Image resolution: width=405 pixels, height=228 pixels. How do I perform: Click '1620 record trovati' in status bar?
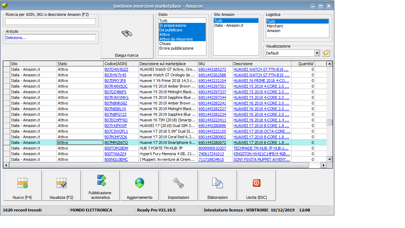click(x=22, y=210)
